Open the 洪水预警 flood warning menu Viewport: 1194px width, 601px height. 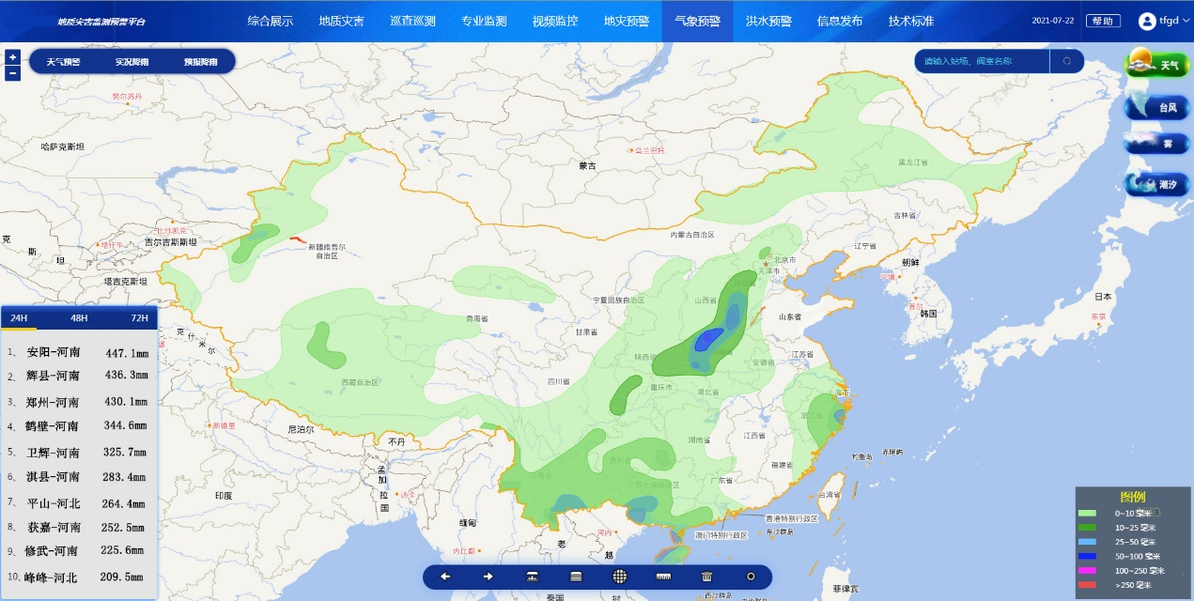point(768,21)
